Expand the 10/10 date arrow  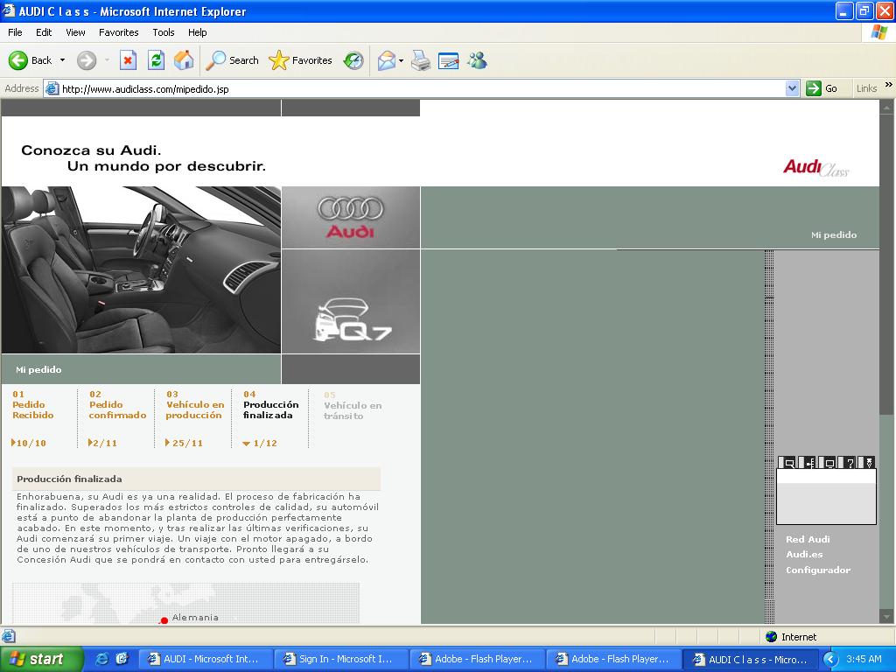[x=13, y=442]
